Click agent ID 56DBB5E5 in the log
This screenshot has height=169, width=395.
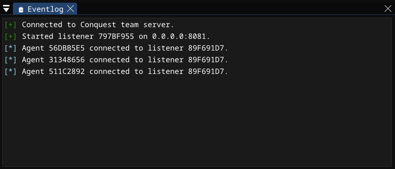click(x=67, y=48)
